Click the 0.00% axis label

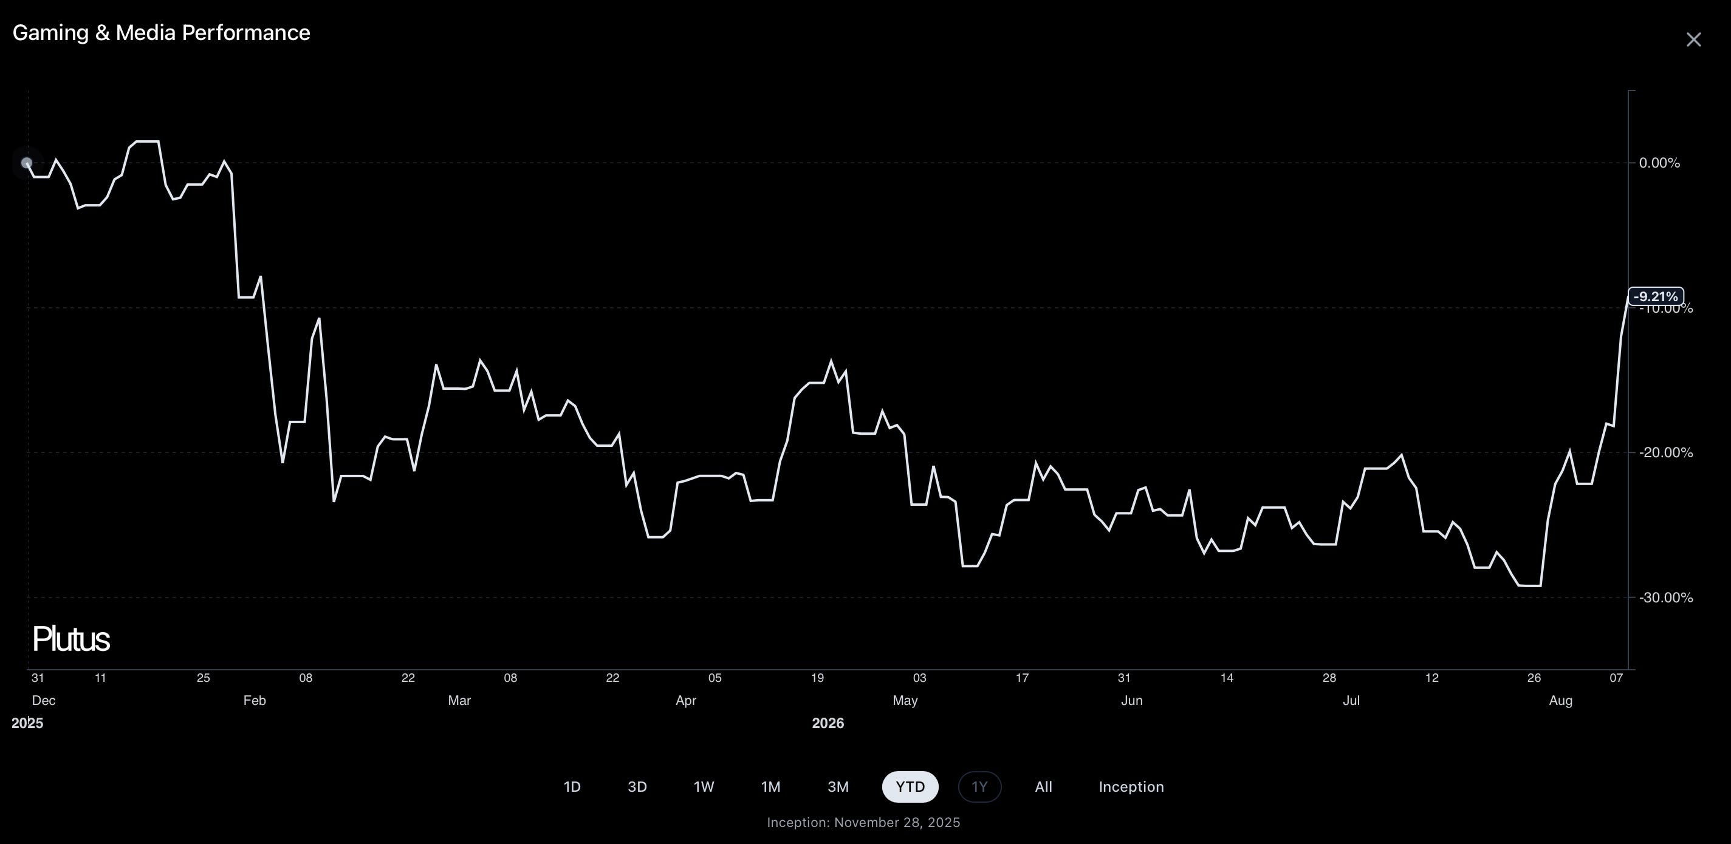(x=1659, y=163)
